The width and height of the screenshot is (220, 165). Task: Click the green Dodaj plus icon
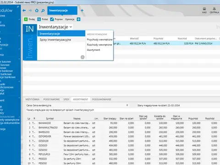click(x=26, y=19)
